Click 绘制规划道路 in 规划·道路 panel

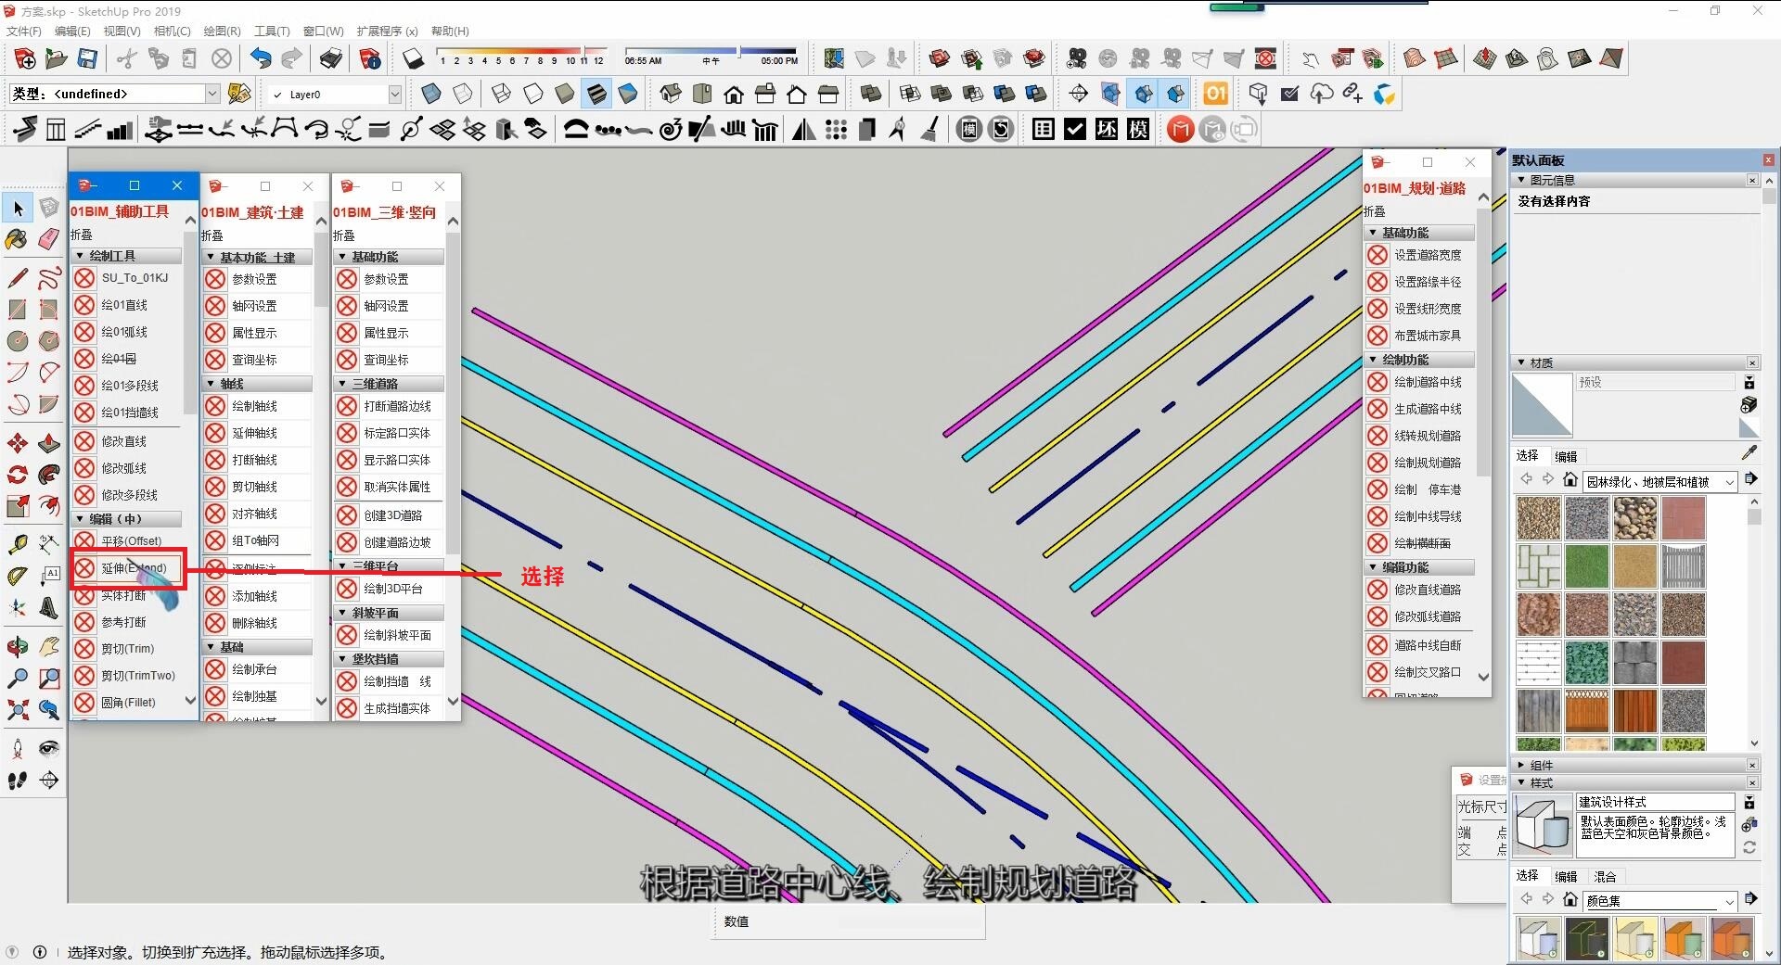1421,463
